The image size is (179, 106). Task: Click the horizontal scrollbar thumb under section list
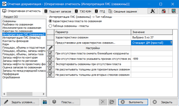point(19,94)
